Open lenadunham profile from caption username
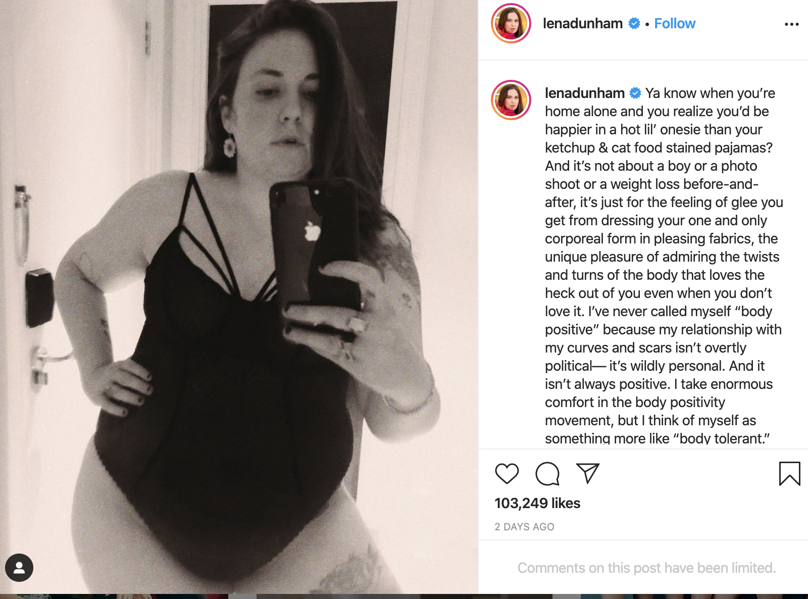 pyautogui.click(x=585, y=93)
